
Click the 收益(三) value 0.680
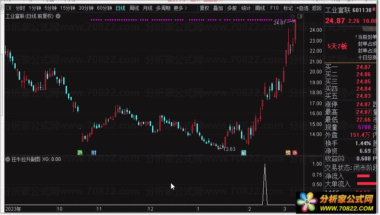[364, 158]
